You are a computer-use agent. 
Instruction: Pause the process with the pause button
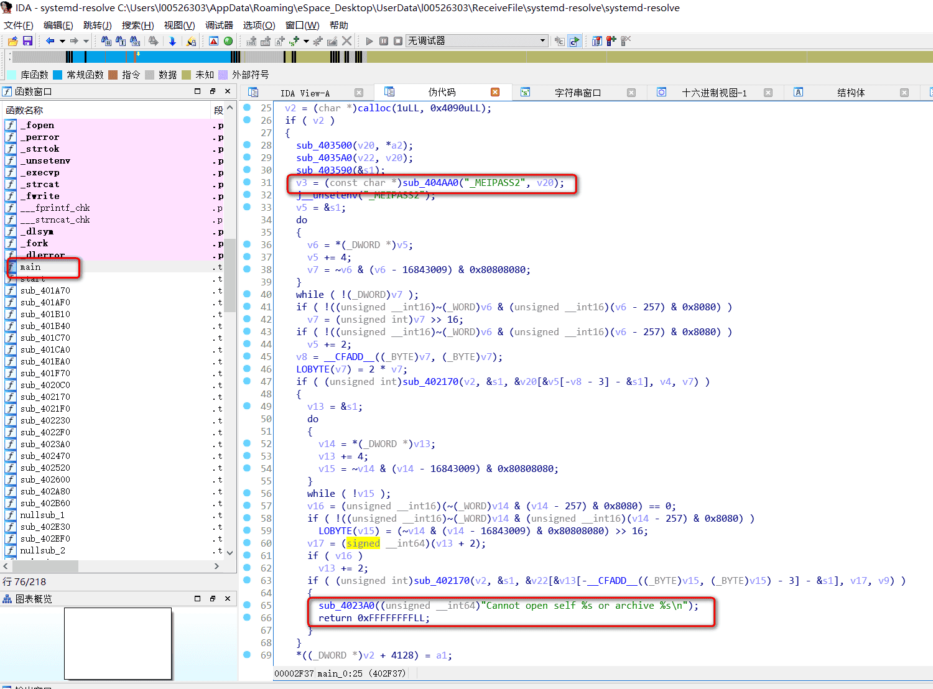click(384, 41)
